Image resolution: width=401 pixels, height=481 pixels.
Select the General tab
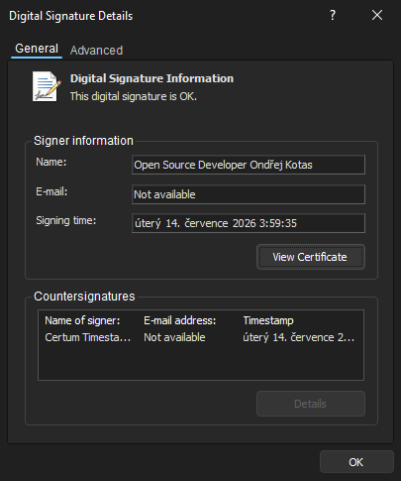pos(37,49)
